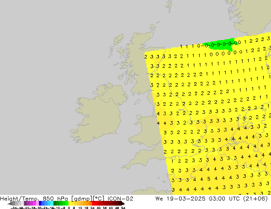Click the grey left arrow end of legend
271x209 pixels.
tap(9, 203)
